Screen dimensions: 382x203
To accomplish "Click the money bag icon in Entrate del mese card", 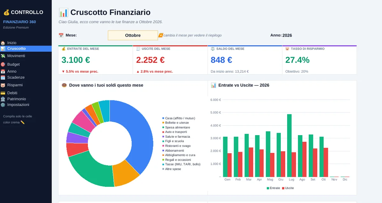I will (63, 49).
